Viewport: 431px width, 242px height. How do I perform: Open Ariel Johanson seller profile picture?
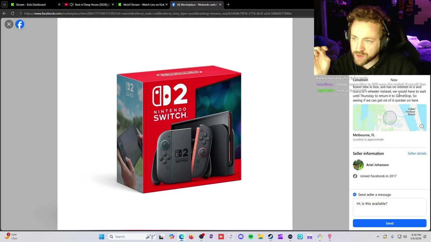click(x=358, y=165)
